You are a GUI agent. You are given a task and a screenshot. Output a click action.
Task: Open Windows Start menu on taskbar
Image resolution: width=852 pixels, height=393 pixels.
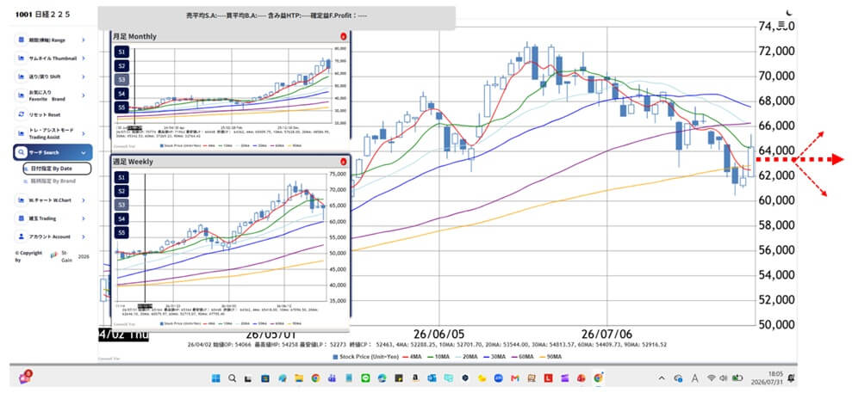click(215, 378)
